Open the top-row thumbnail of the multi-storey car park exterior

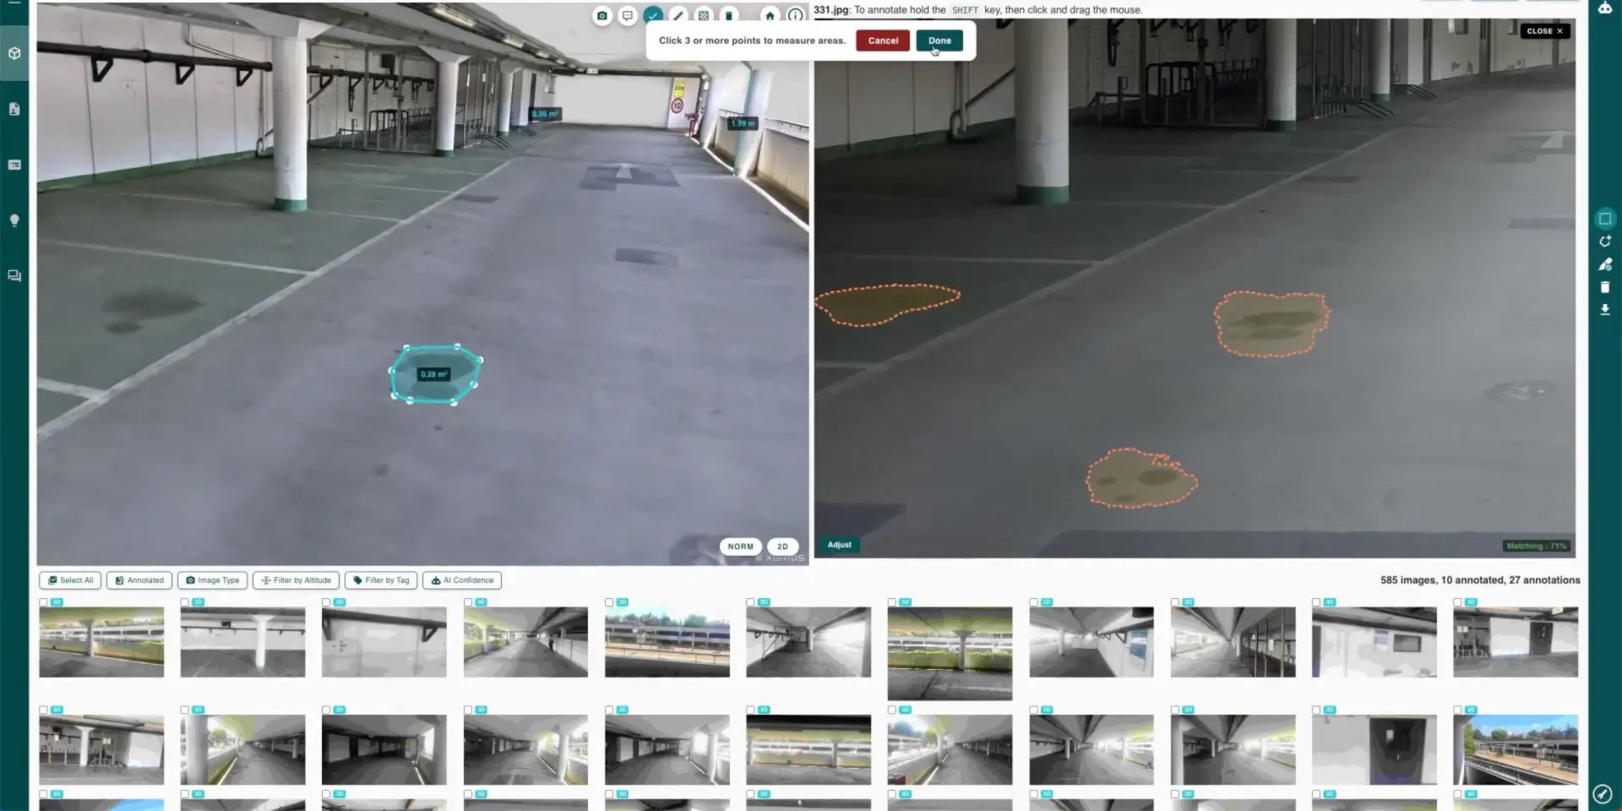pyautogui.click(x=667, y=642)
